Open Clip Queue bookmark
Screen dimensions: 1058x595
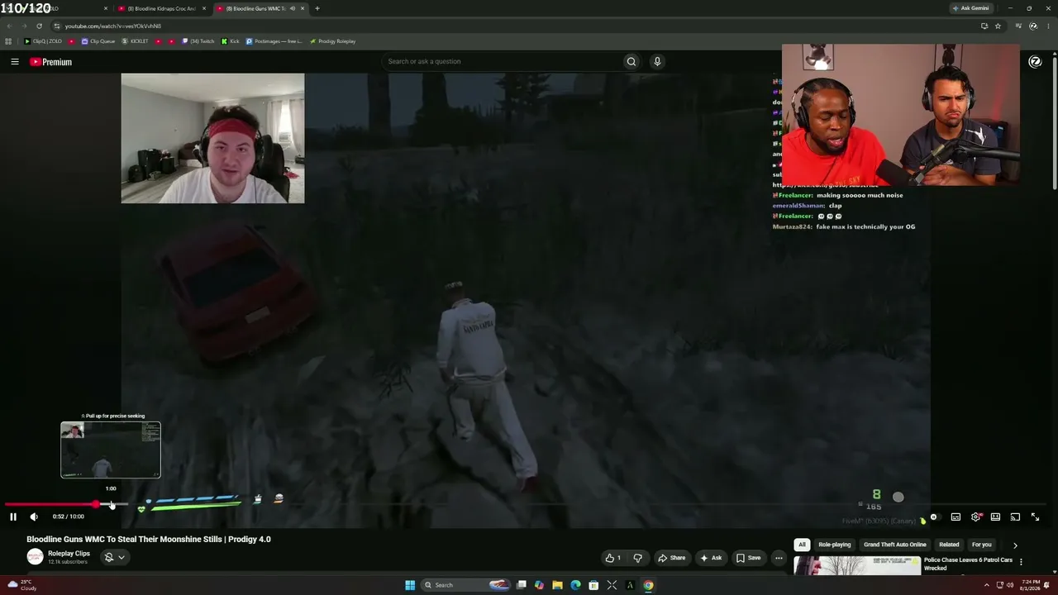pos(98,41)
